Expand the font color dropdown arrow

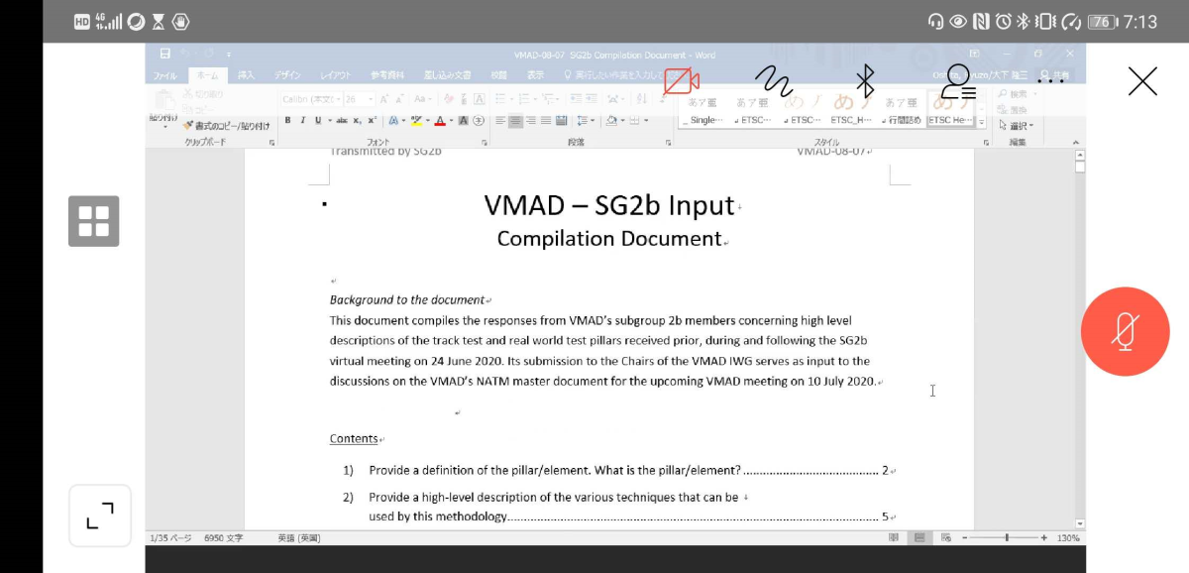[x=451, y=121]
